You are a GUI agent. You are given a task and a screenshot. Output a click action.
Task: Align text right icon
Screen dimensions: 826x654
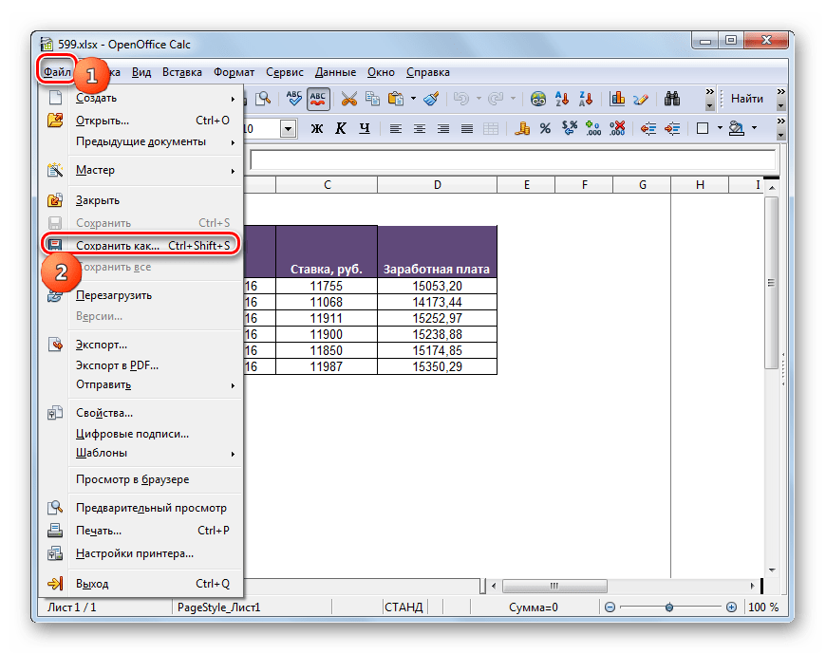click(443, 128)
